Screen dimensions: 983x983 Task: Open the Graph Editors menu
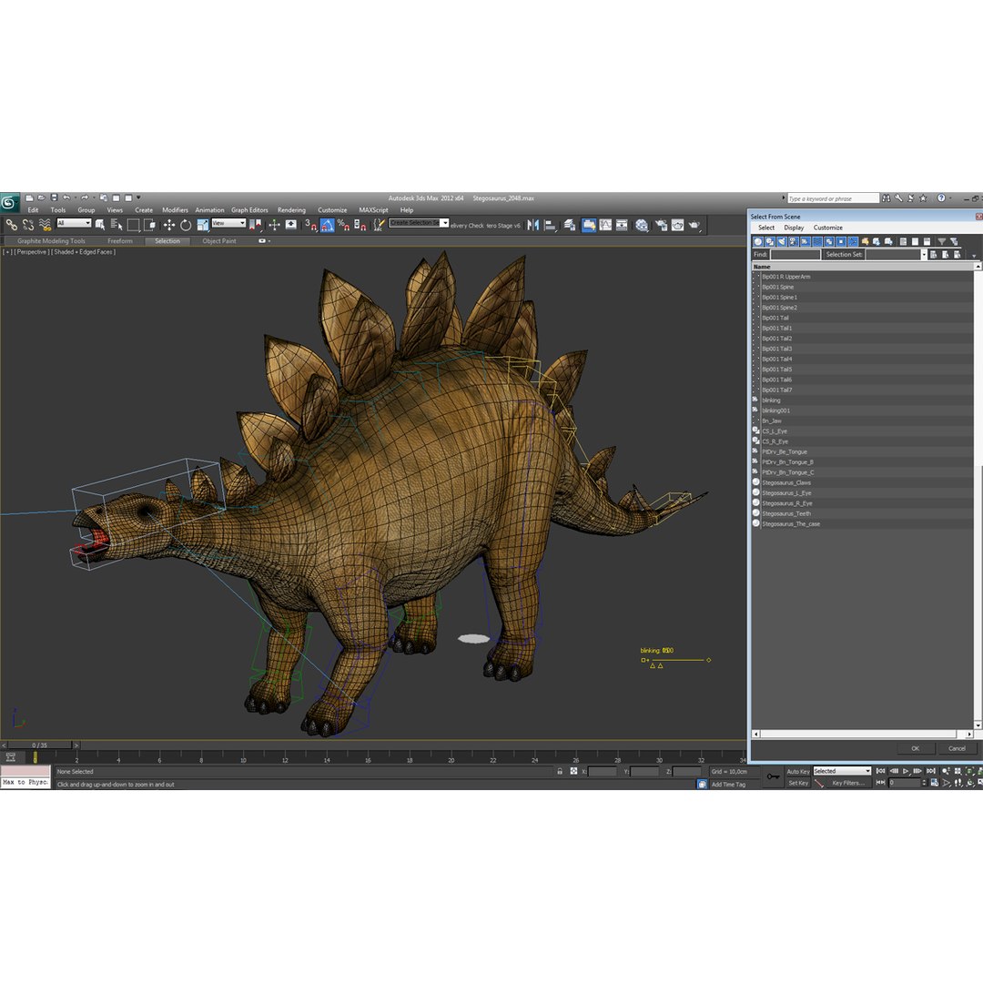(249, 210)
